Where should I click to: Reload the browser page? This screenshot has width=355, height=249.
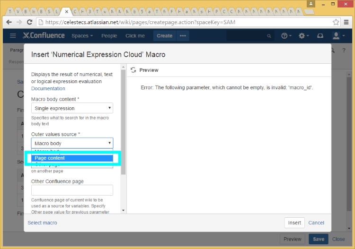[x=29, y=22]
